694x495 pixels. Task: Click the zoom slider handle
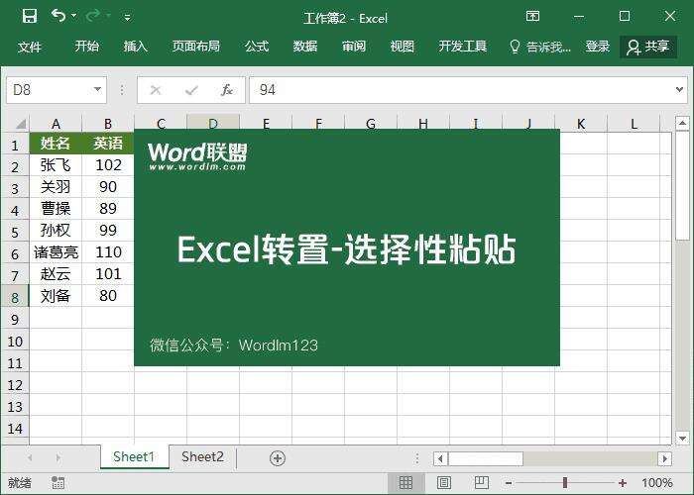pyautogui.click(x=565, y=483)
